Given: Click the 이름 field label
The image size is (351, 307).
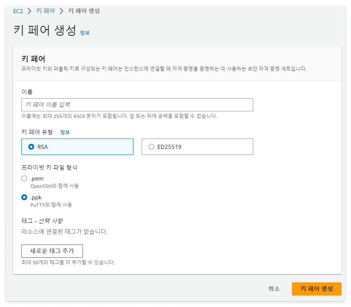Looking at the screenshot, I should coord(27,92).
